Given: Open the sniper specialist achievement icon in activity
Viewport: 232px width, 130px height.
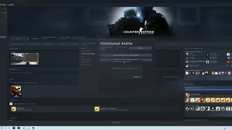Looking at the screenshot, I should tap(97, 109).
